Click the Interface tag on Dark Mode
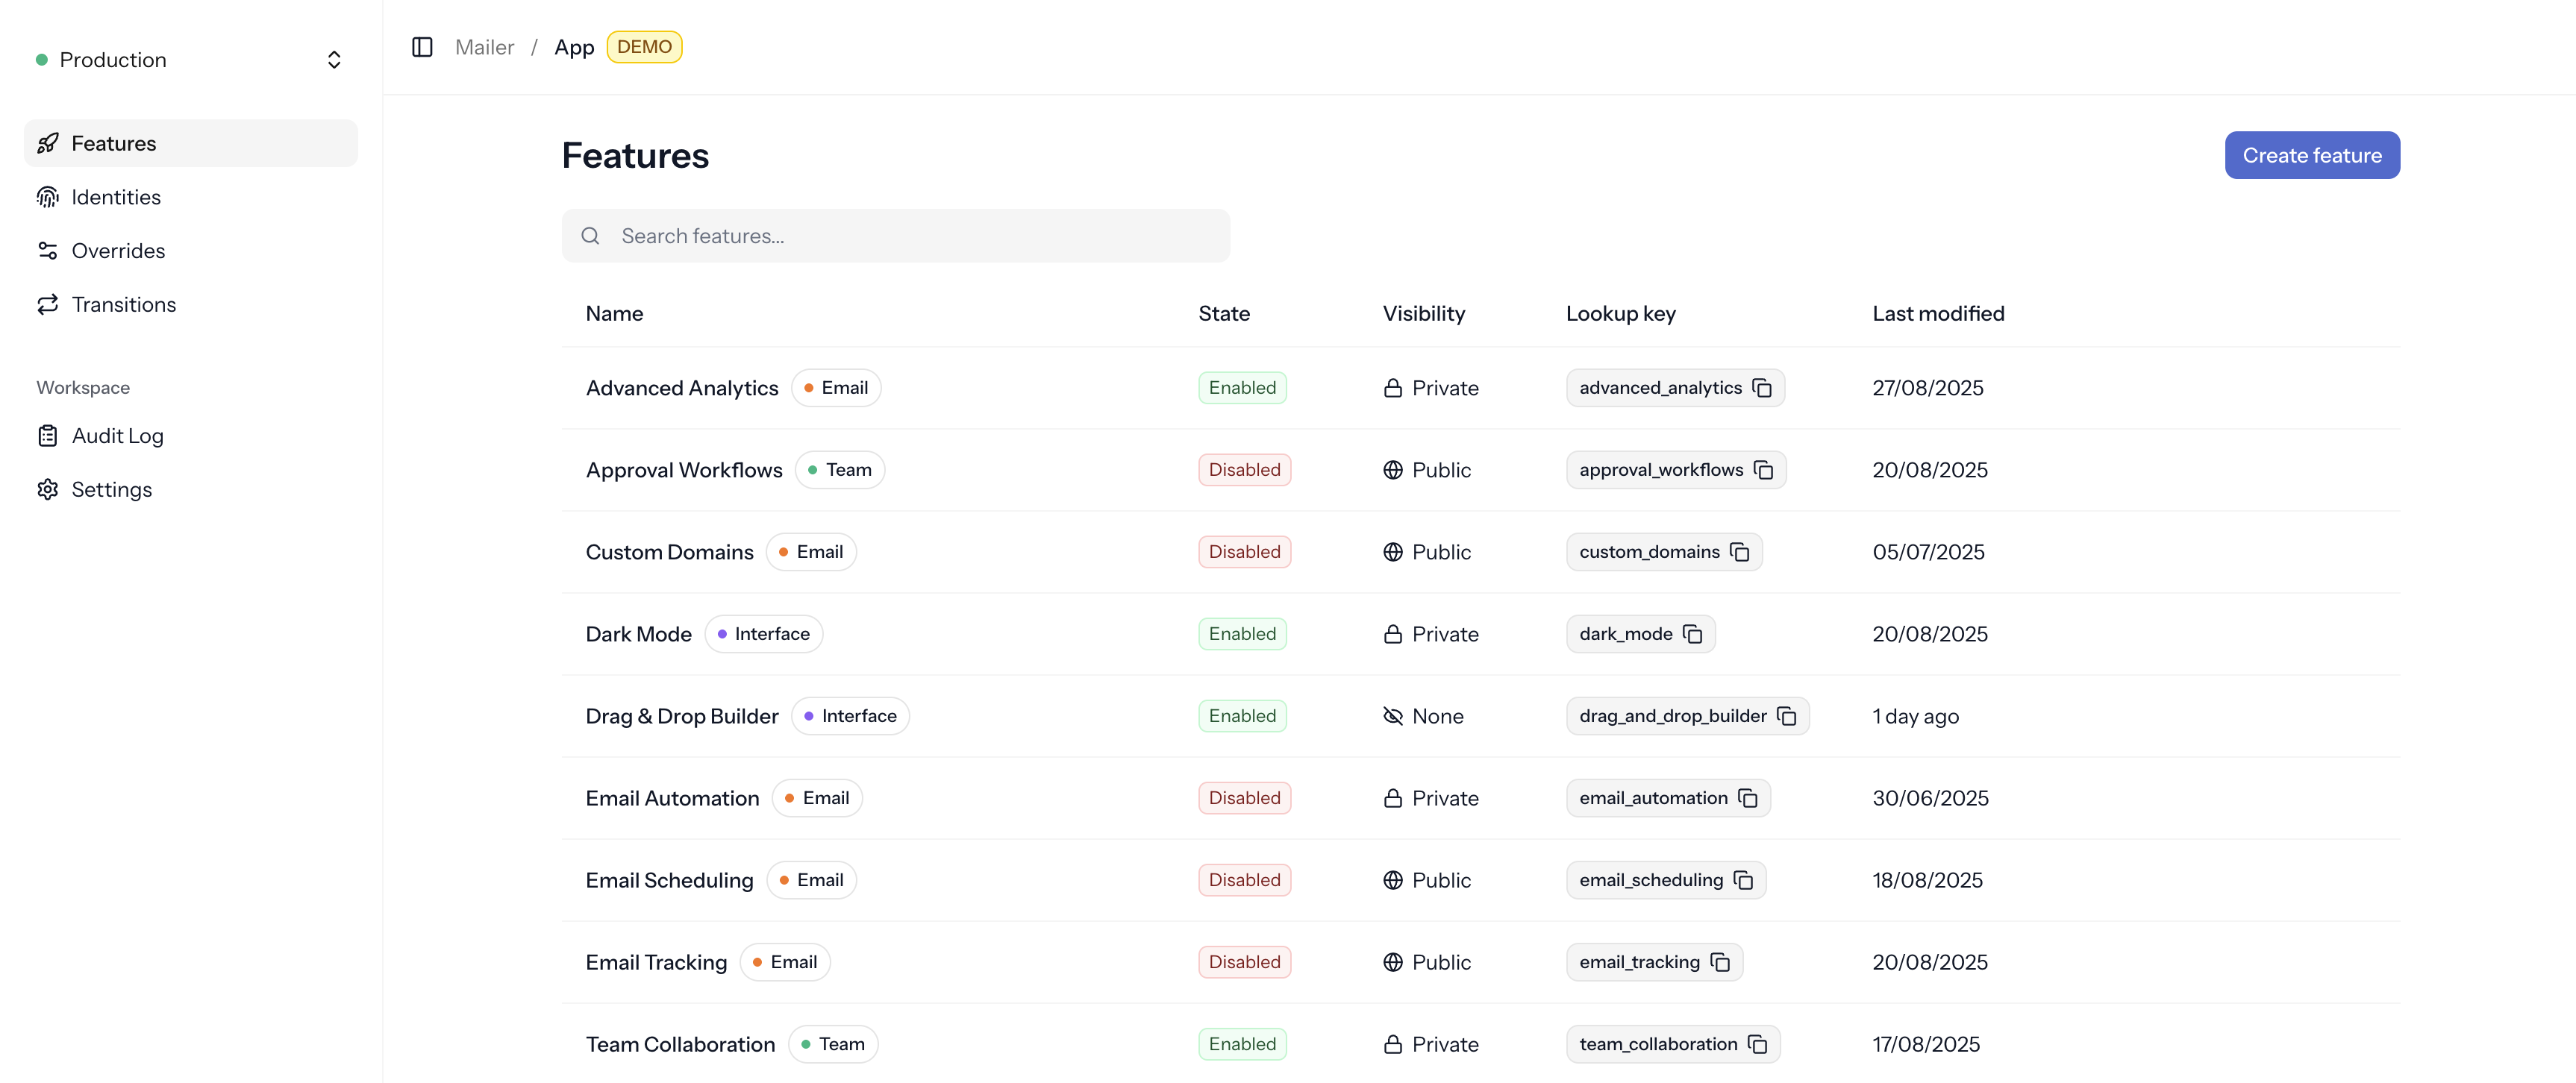 [x=763, y=633]
